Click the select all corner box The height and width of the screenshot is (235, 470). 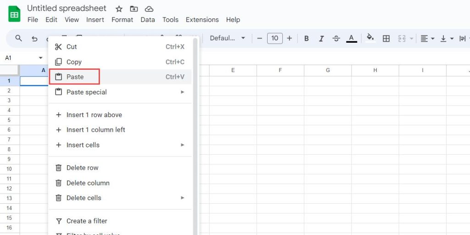(10, 70)
